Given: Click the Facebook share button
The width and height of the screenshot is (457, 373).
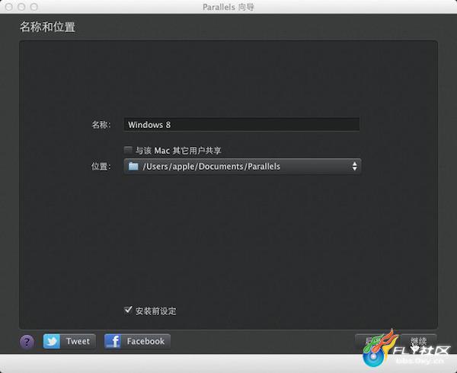Looking at the screenshot, I should pyautogui.click(x=137, y=341).
